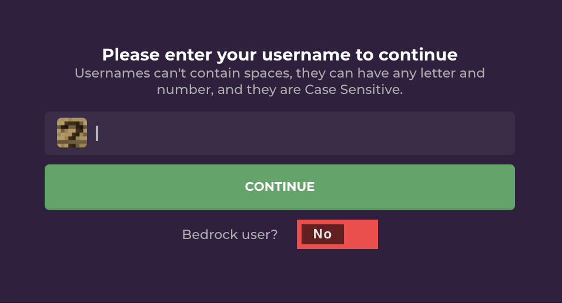Click the word "username" in the bold heading
The image size is (562, 303).
[x=306, y=55]
